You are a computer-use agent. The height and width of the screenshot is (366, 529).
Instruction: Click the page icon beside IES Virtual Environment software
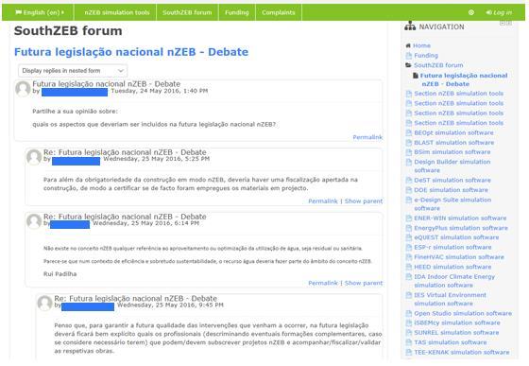click(409, 295)
